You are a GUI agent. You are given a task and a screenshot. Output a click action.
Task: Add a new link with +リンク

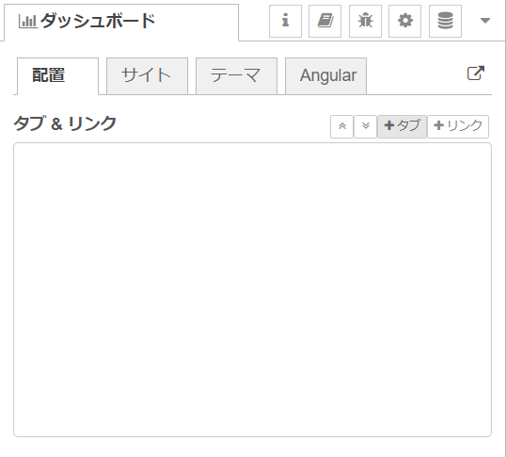pos(458,126)
